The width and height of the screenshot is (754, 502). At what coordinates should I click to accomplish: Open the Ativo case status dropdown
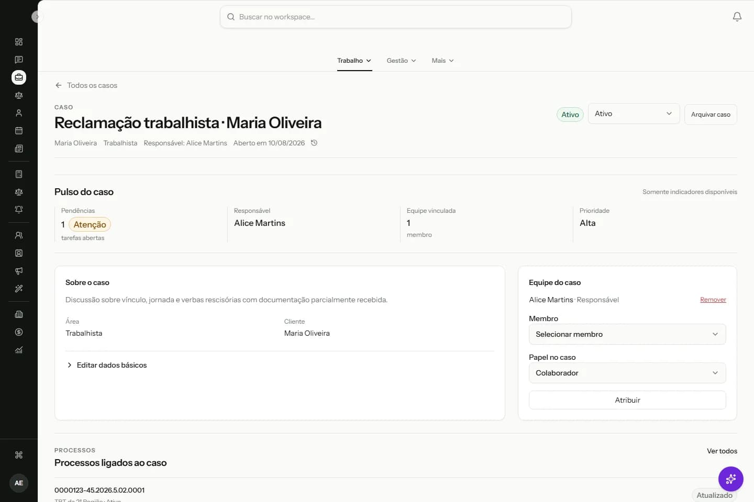click(634, 113)
